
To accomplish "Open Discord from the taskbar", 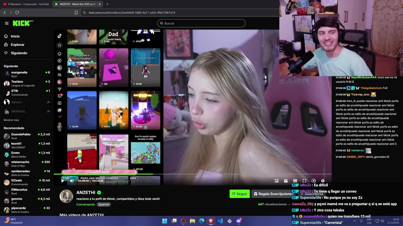I will 239,221.
